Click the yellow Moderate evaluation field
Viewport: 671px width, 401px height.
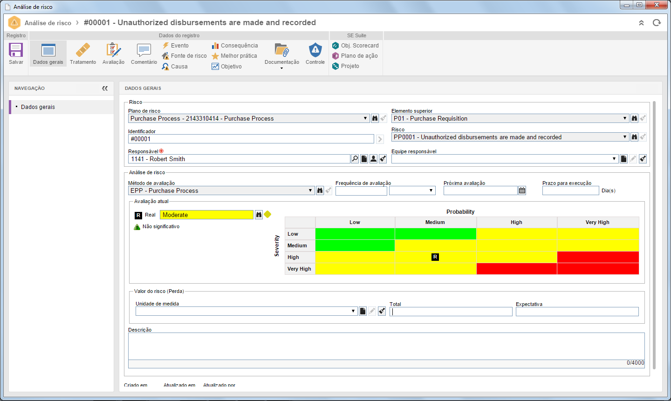click(x=206, y=215)
